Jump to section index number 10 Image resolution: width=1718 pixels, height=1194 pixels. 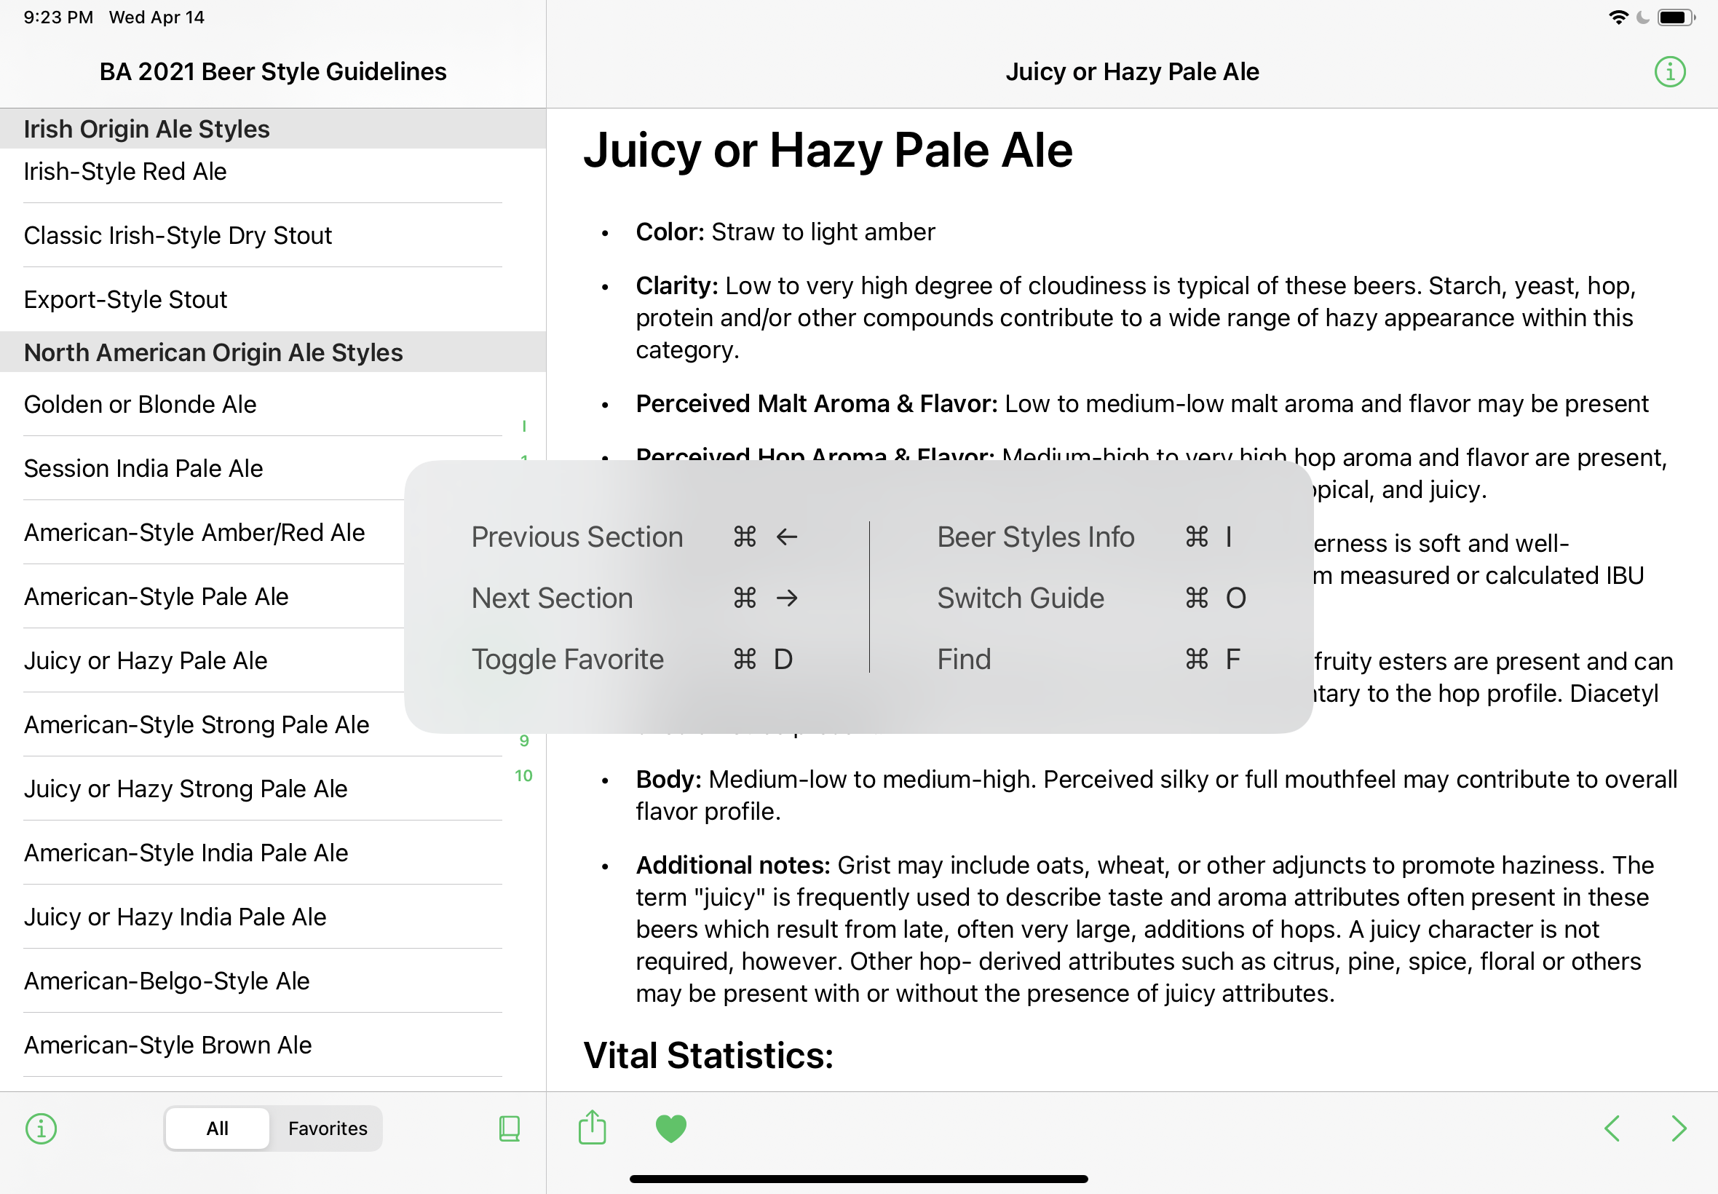click(x=523, y=776)
